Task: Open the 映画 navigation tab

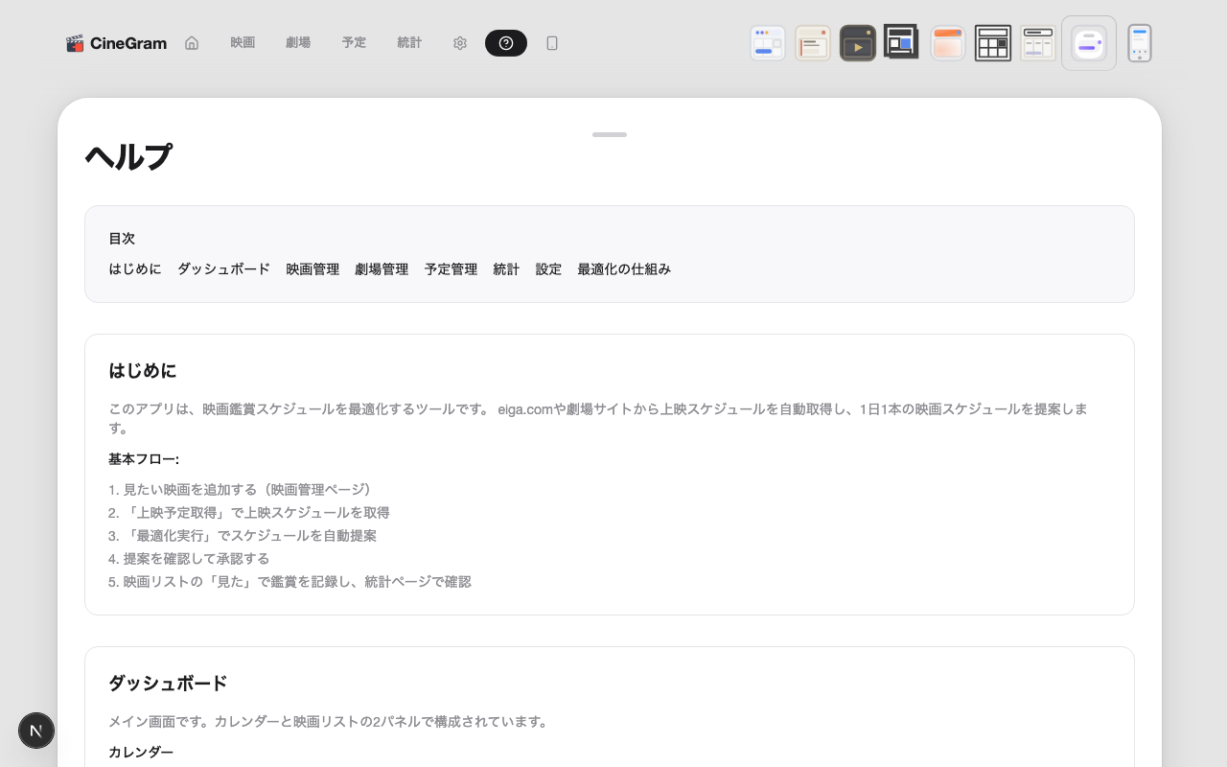Action: (243, 43)
